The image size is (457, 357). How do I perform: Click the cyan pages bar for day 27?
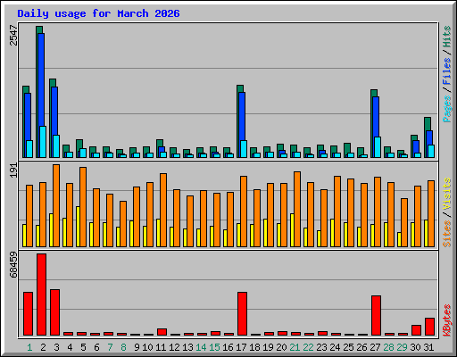pyautogui.click(x=378, y=147)
